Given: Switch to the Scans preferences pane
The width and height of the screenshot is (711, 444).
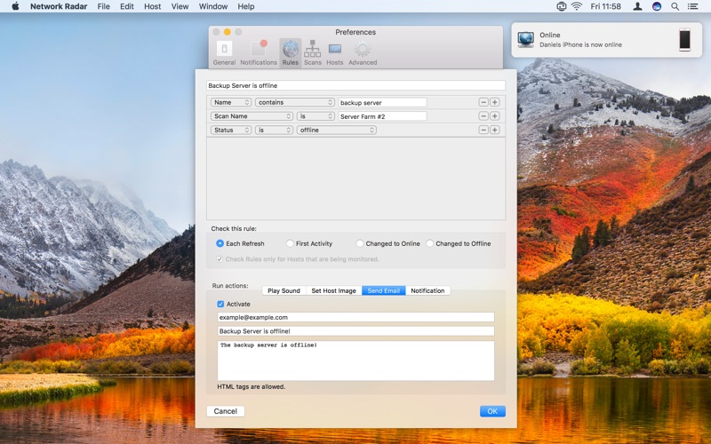Looking at the screenshot, I should click(x=313, y=52).
